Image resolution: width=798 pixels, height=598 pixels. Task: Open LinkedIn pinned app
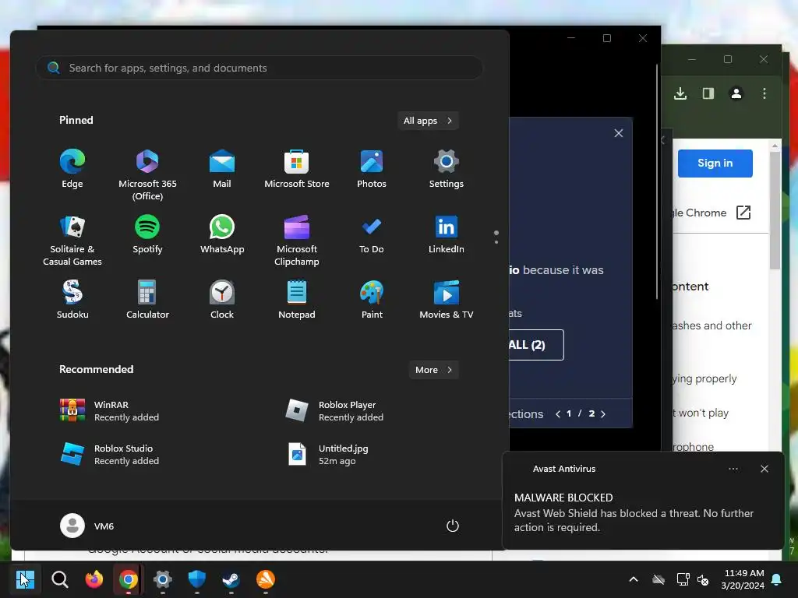[x=446, y=234]
